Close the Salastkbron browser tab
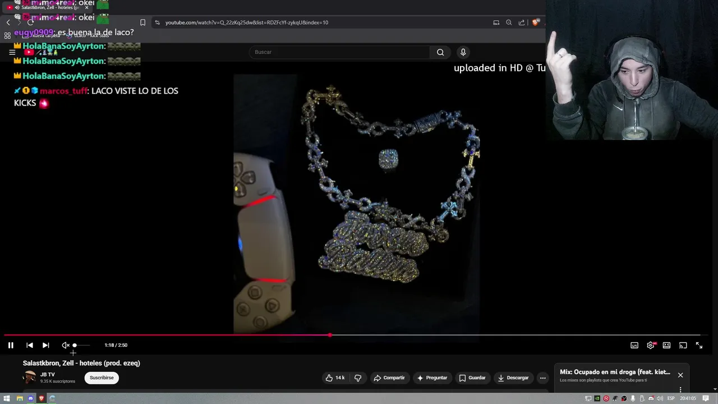 click(x=86, y=7)
